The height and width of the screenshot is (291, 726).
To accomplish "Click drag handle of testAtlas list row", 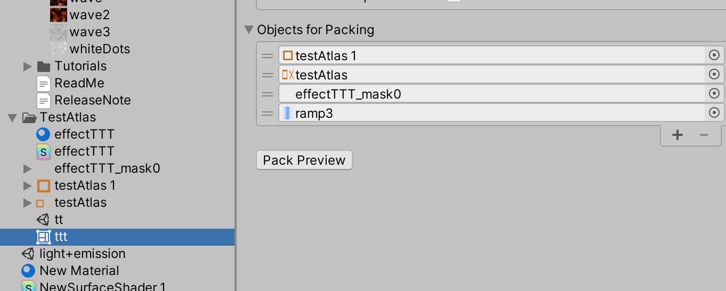I will (x=268, y=75).
